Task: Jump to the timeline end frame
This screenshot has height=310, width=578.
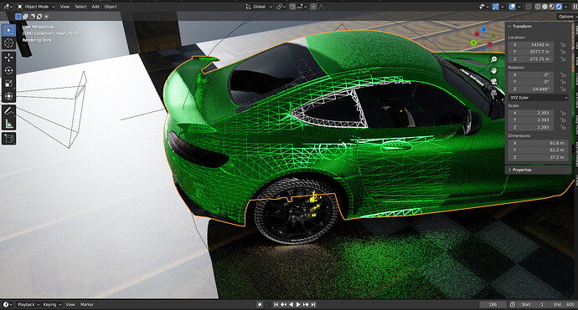Action: (x=313, y=304)
